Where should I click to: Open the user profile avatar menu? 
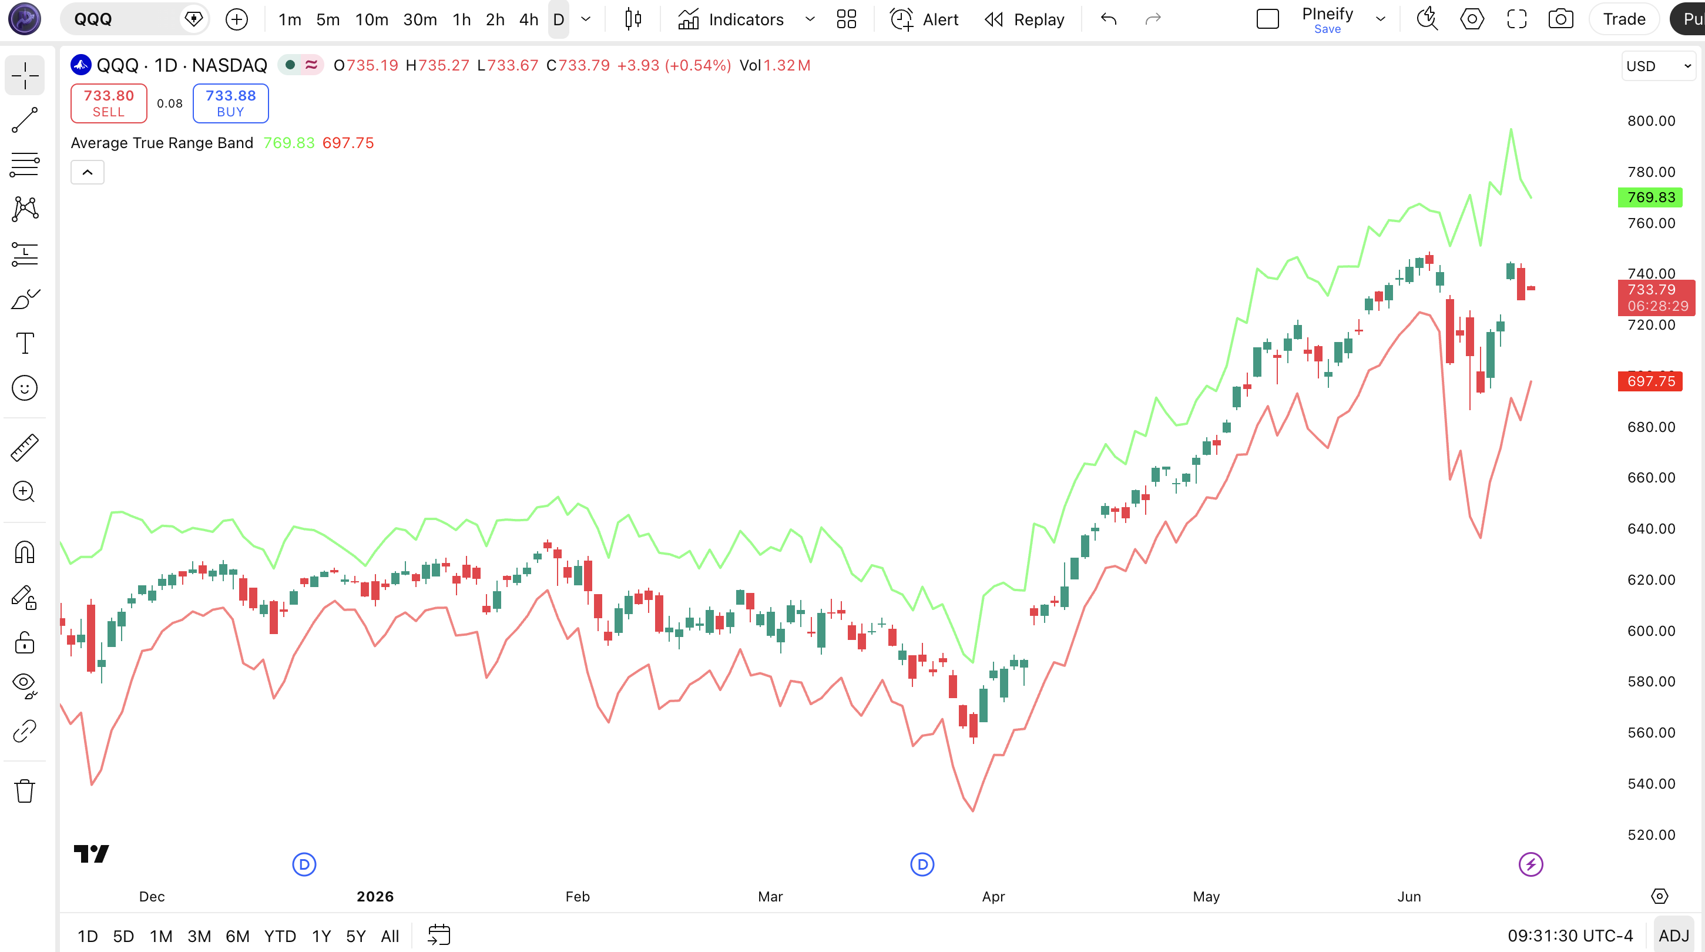(x=25, y=19)
